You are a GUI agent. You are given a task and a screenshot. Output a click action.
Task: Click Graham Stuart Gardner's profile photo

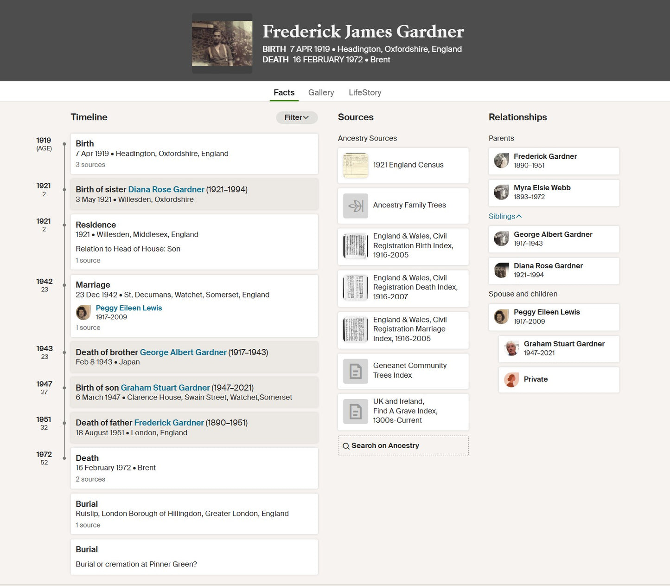click(x=511, y=348)
